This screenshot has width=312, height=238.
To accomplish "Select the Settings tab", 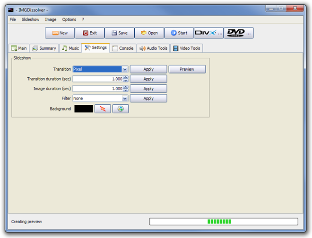I will (x=95, y=48).
